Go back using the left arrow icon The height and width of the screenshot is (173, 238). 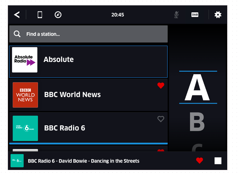[x=17, y=15]
